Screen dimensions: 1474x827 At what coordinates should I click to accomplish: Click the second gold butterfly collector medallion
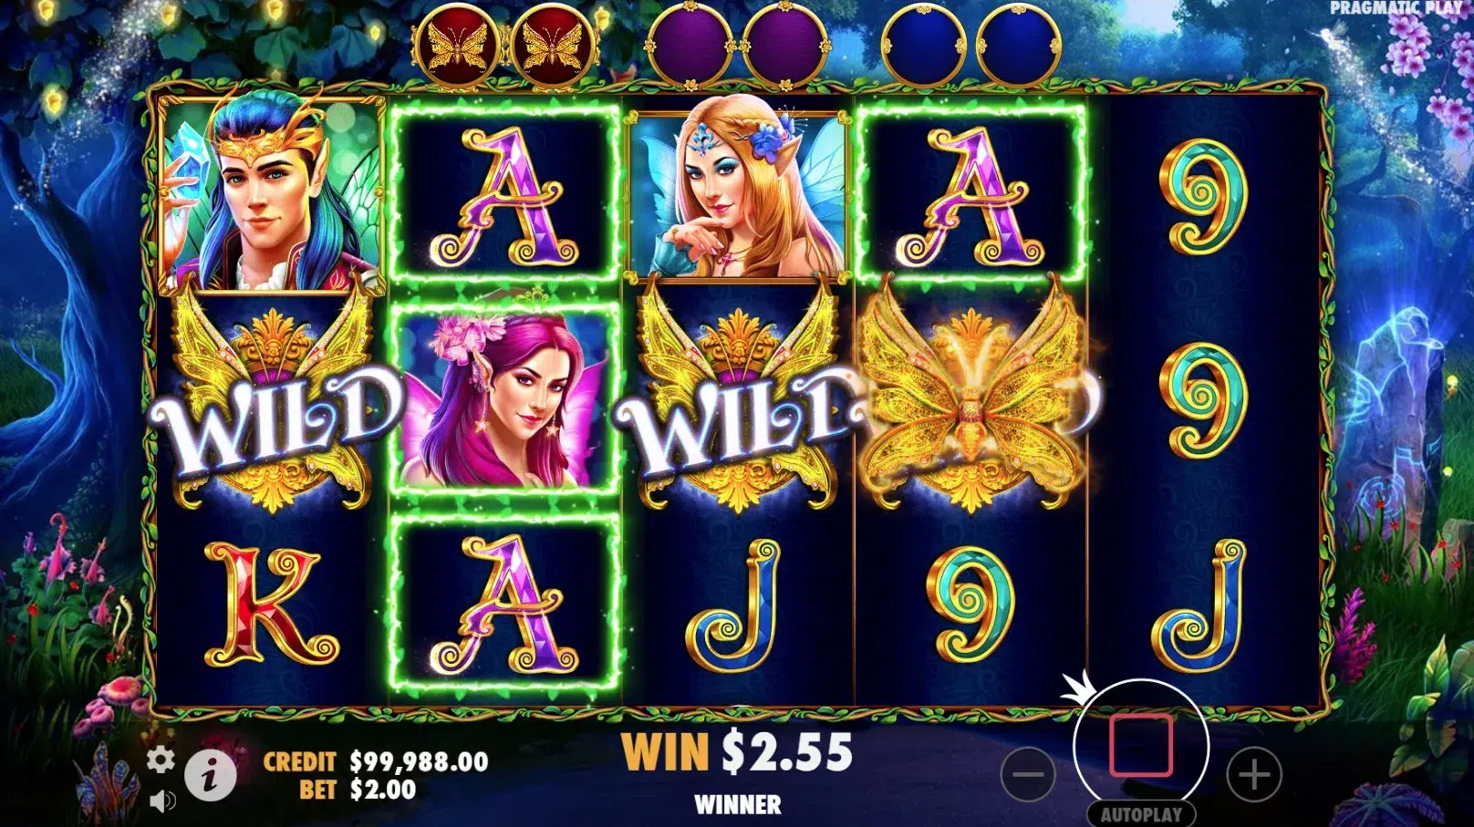tap(553, 46)
